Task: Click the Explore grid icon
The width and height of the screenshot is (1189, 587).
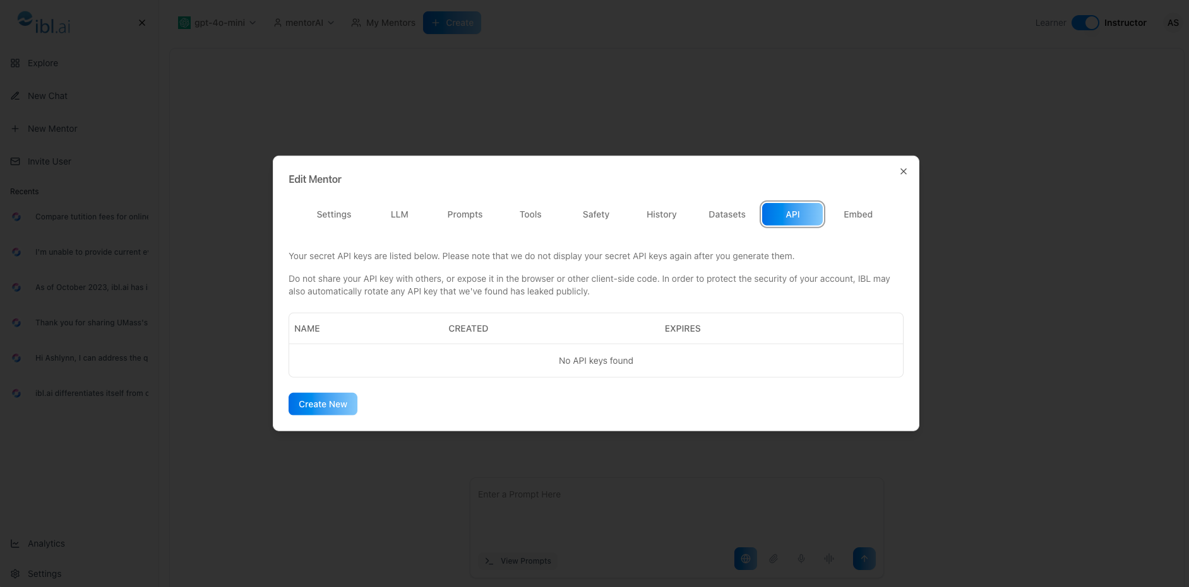Action: pyautogui.click(x=15, y=63)
